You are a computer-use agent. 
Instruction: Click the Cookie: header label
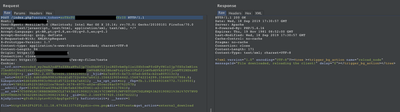8,63
